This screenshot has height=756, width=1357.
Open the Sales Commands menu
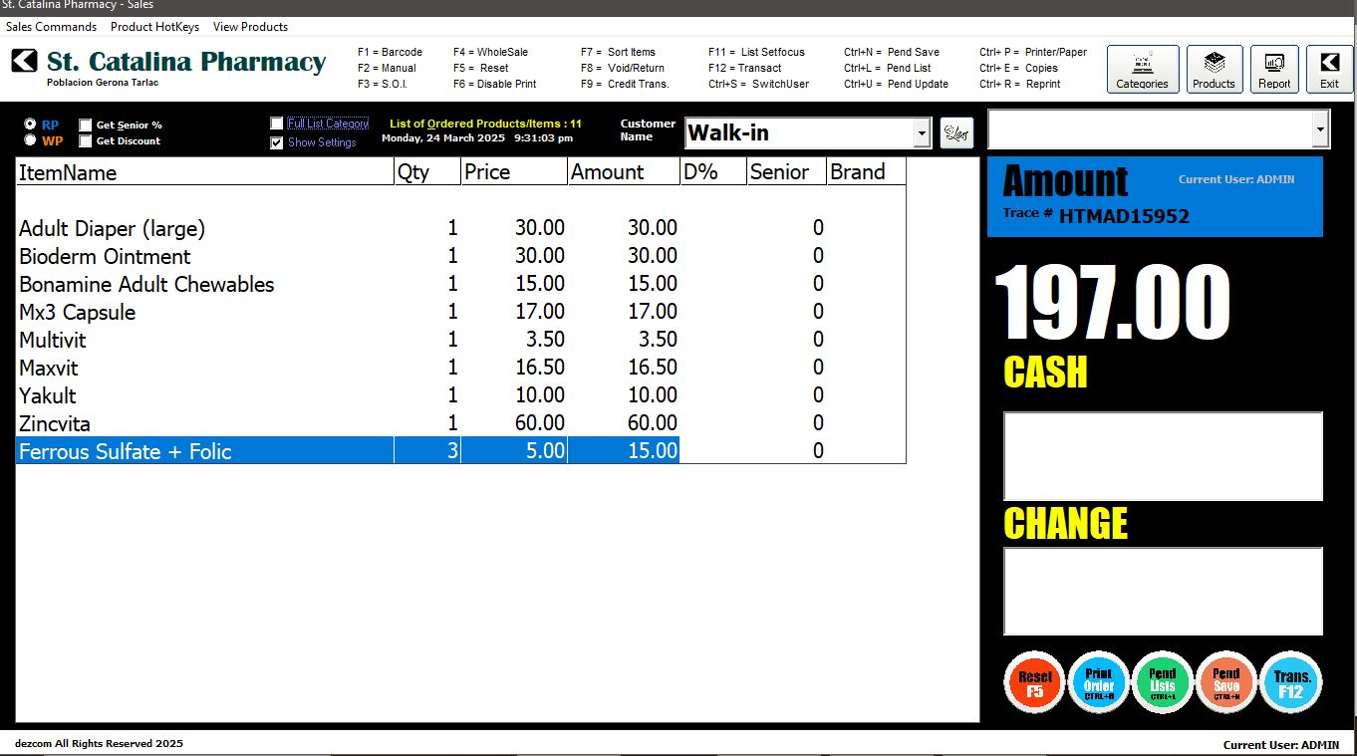point(52,27)
